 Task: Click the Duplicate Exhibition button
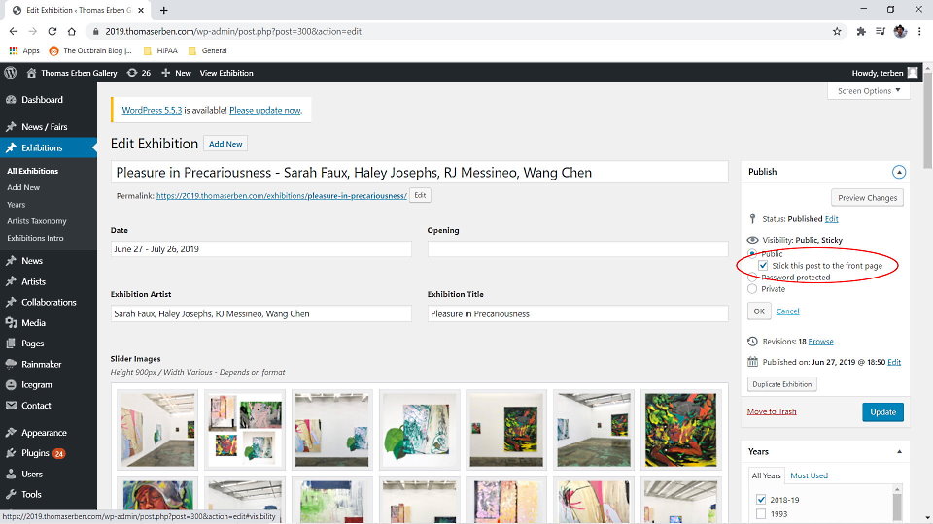781,384
